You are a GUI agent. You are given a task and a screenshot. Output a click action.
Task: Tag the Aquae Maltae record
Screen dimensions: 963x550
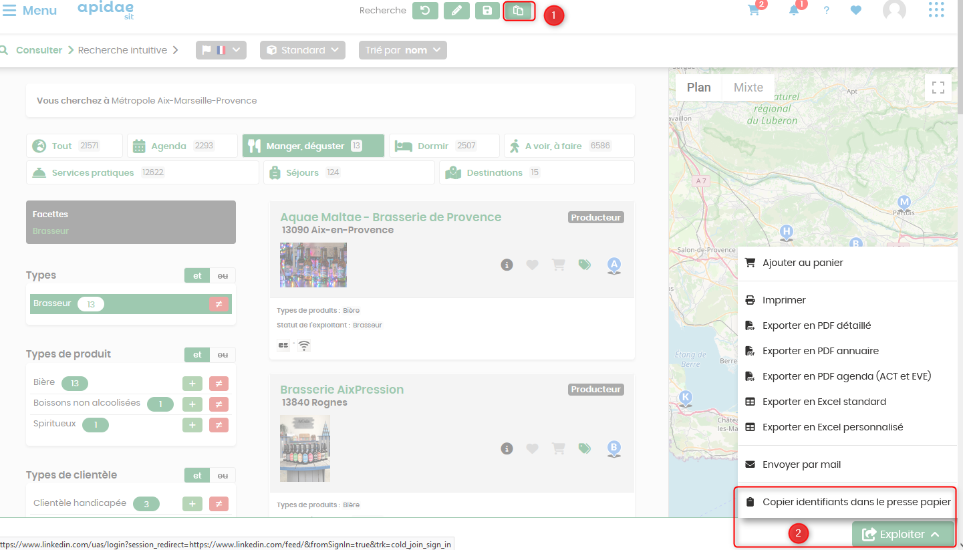pos(585,265)
